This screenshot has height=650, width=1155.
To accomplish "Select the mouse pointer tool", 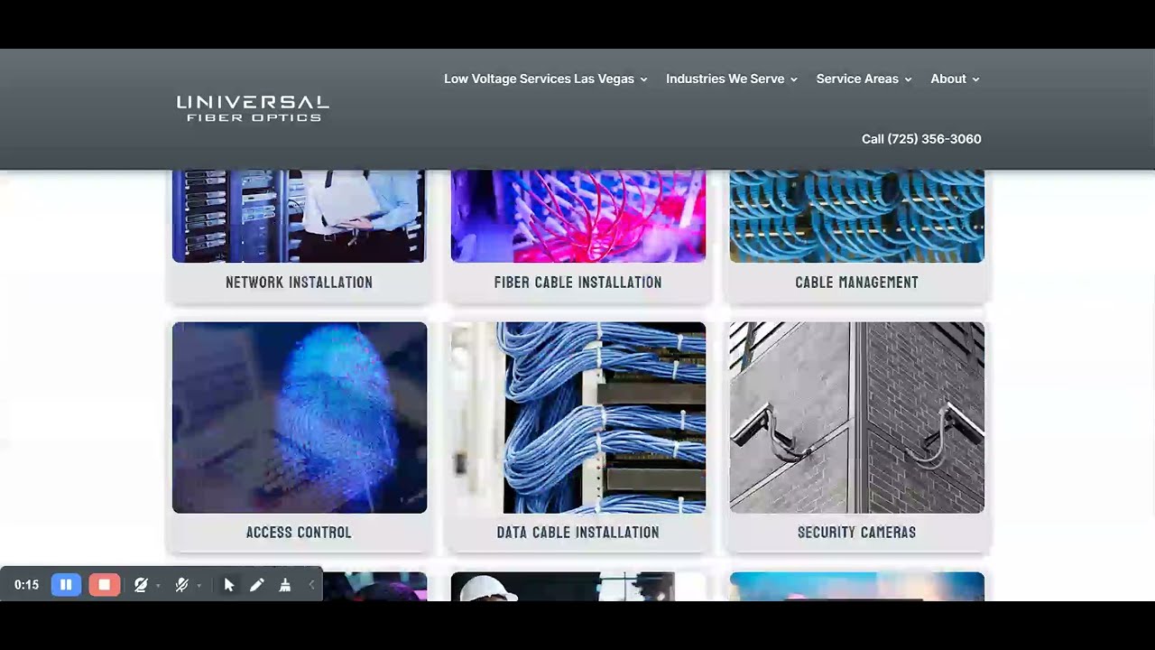I will [x=229, y=585].
